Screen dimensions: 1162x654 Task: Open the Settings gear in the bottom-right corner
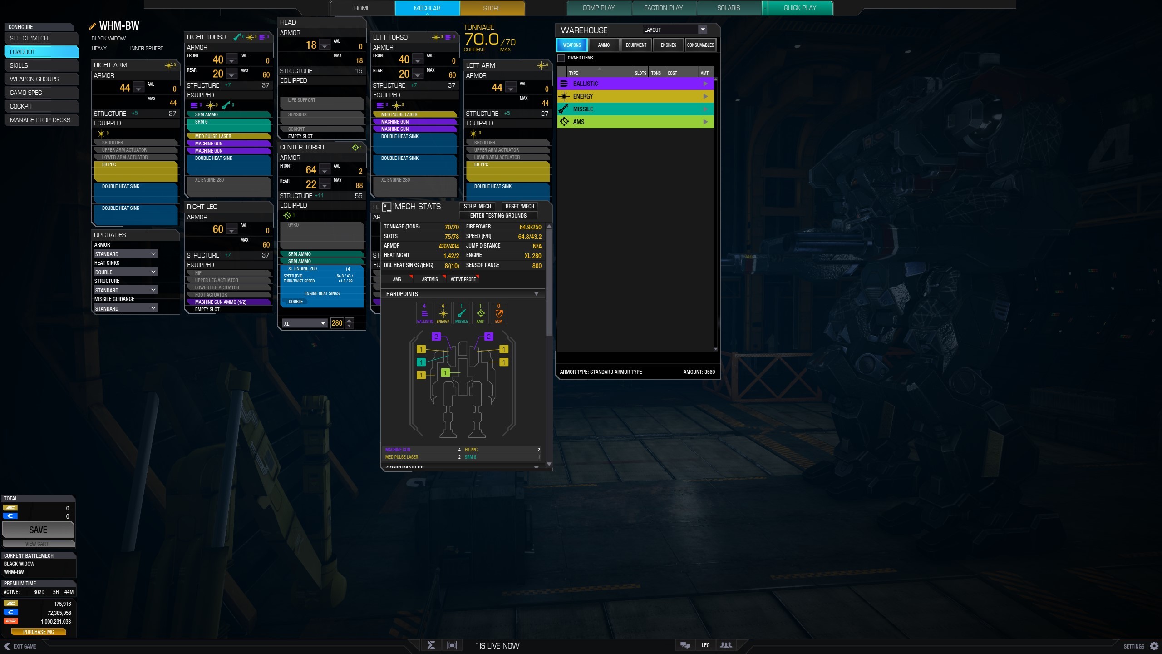click(1153, 645)
